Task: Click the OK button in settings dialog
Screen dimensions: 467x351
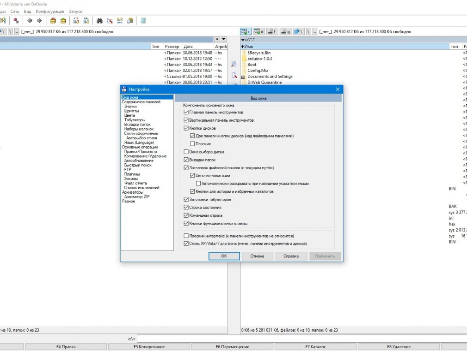Action: click(x=224, y=256)
